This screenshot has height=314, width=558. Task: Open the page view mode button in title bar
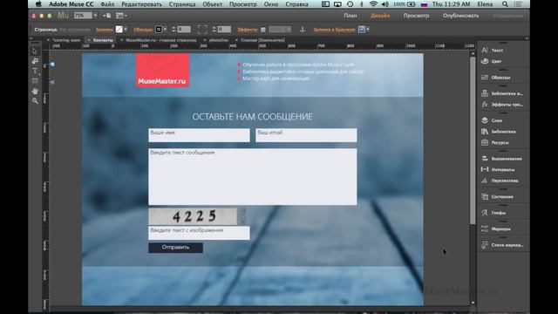107,16
